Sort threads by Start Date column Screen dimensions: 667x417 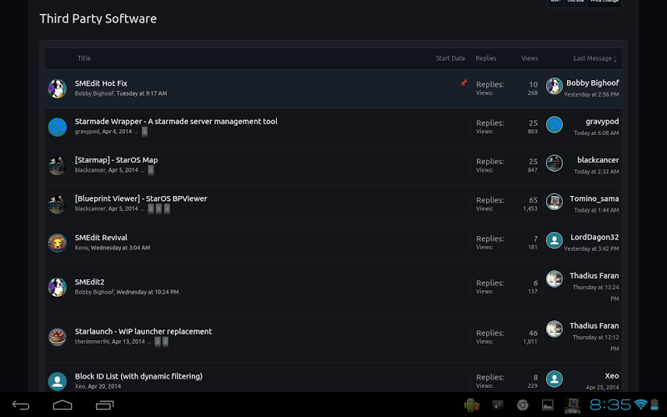click(450, 58)
